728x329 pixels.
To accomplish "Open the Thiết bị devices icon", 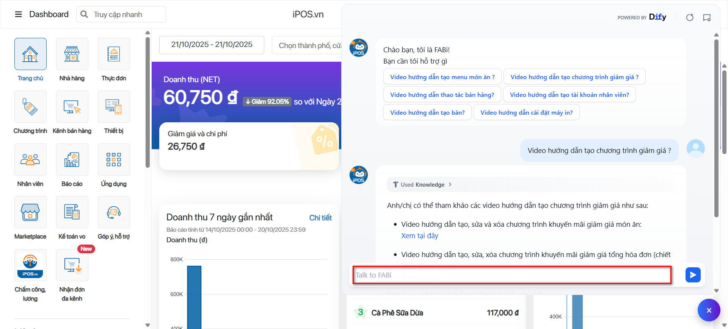I will tap(114, 107).
